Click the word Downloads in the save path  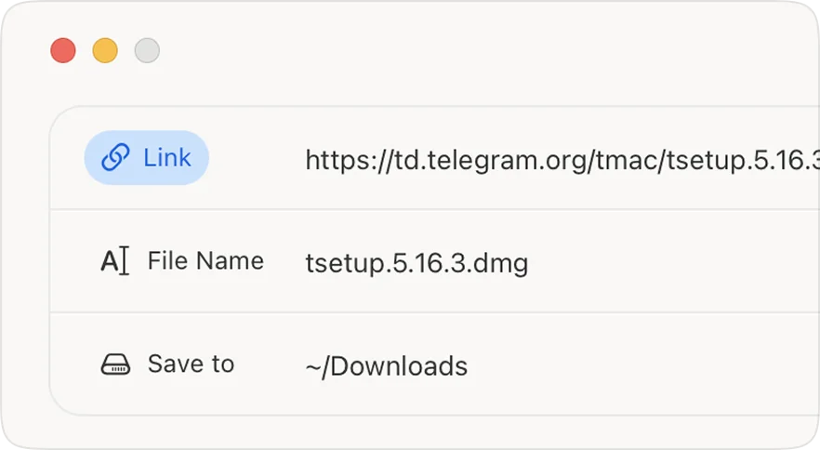coord(399,366)
